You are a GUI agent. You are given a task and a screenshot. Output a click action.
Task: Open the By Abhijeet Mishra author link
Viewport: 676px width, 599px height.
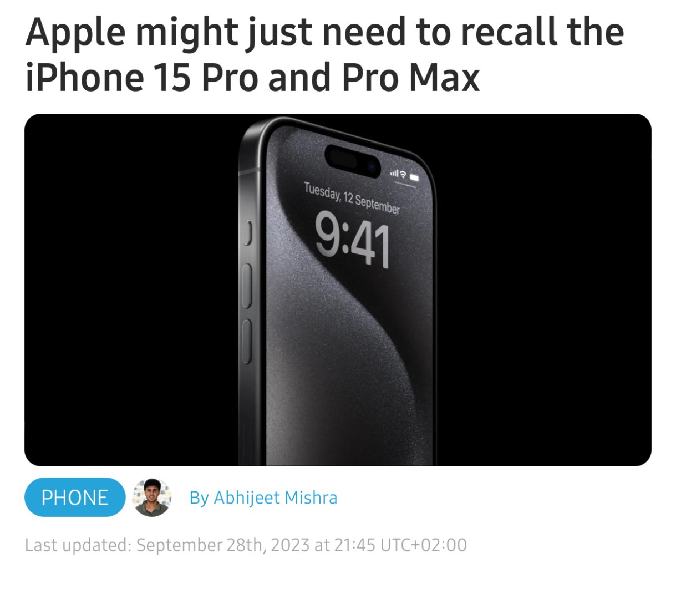(x=263, y=498)
